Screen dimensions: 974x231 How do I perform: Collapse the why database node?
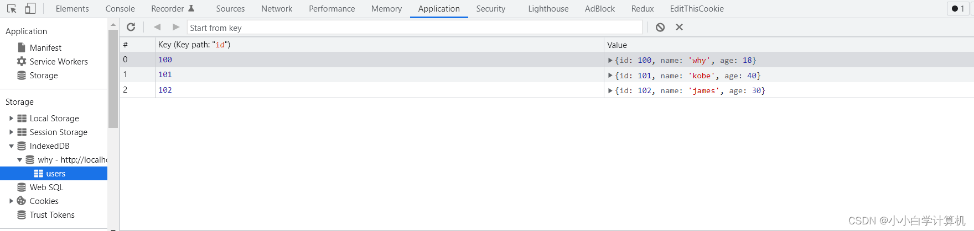click(x=19, y=160)
